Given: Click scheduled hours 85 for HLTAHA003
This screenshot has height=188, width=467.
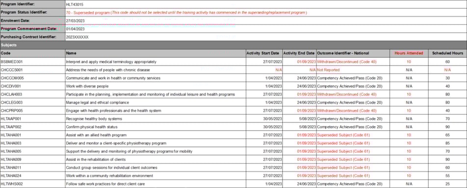Looking at the screenshot, I should click(x=448, y=143).
